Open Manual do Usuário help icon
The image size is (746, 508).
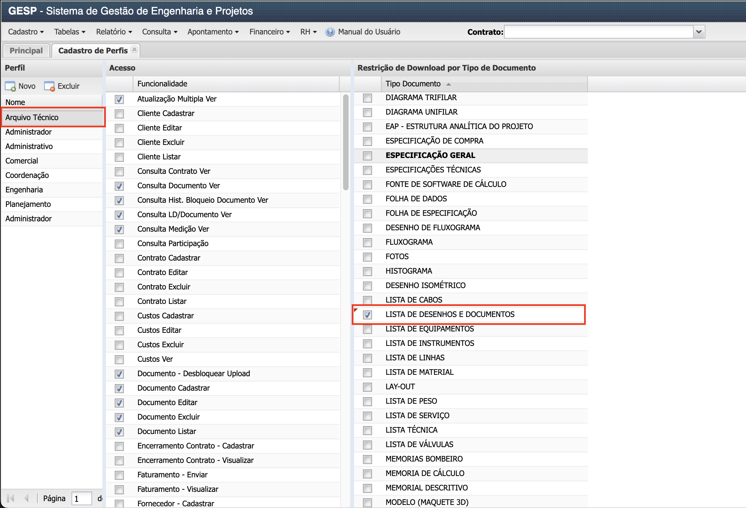click(x=330, y=32)
